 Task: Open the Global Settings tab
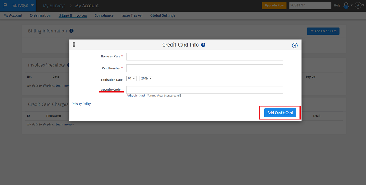tap(163, 15)
